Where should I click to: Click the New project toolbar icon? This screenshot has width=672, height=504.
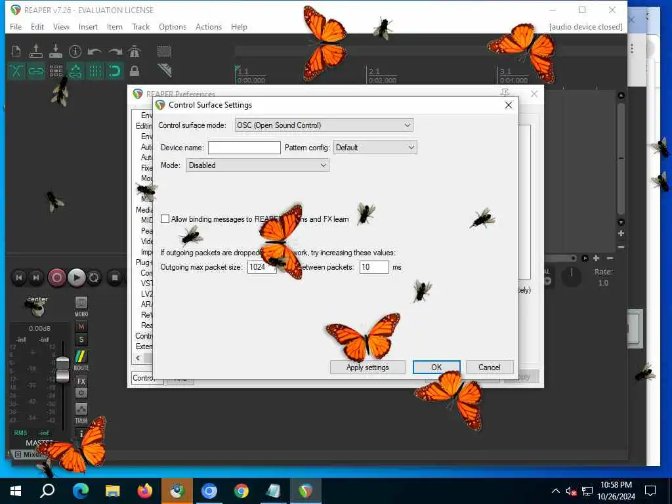tap(16, 51)
